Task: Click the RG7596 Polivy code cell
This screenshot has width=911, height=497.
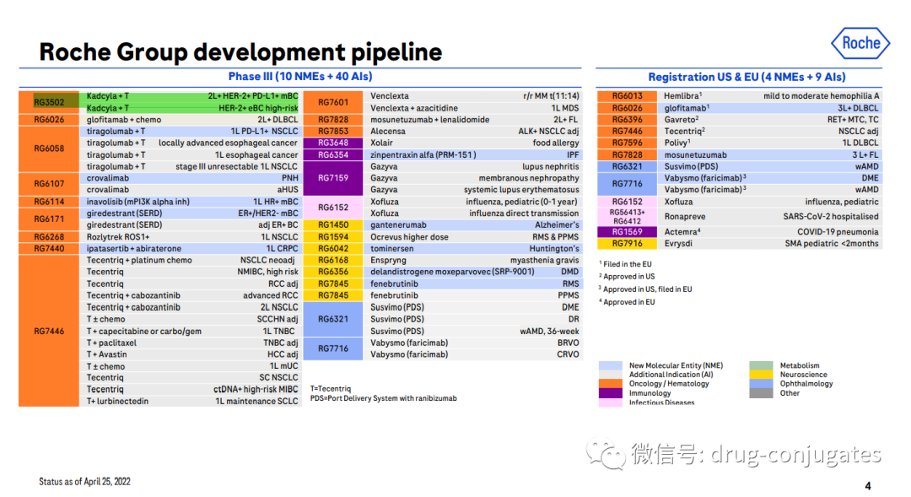Action: (627, 143)
